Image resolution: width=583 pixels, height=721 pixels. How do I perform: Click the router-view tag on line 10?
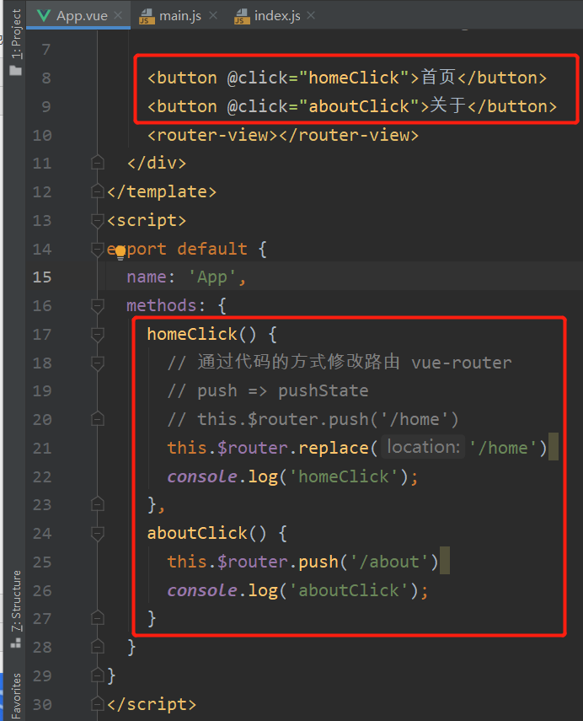pyautogui.click(x=283, y=135)
